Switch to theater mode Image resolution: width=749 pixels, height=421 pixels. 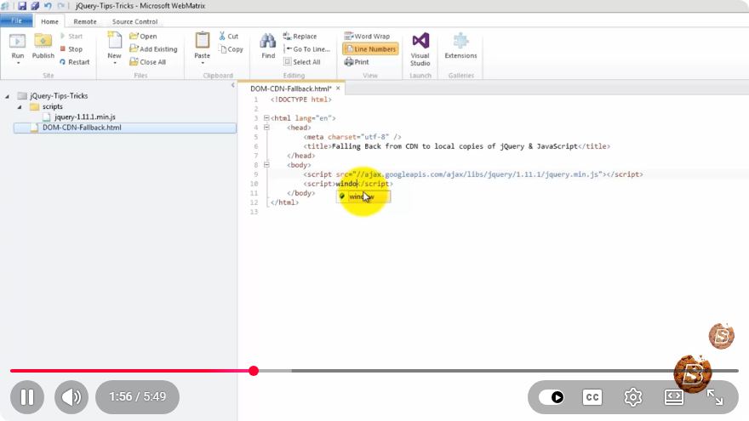[x=674, y=397]
